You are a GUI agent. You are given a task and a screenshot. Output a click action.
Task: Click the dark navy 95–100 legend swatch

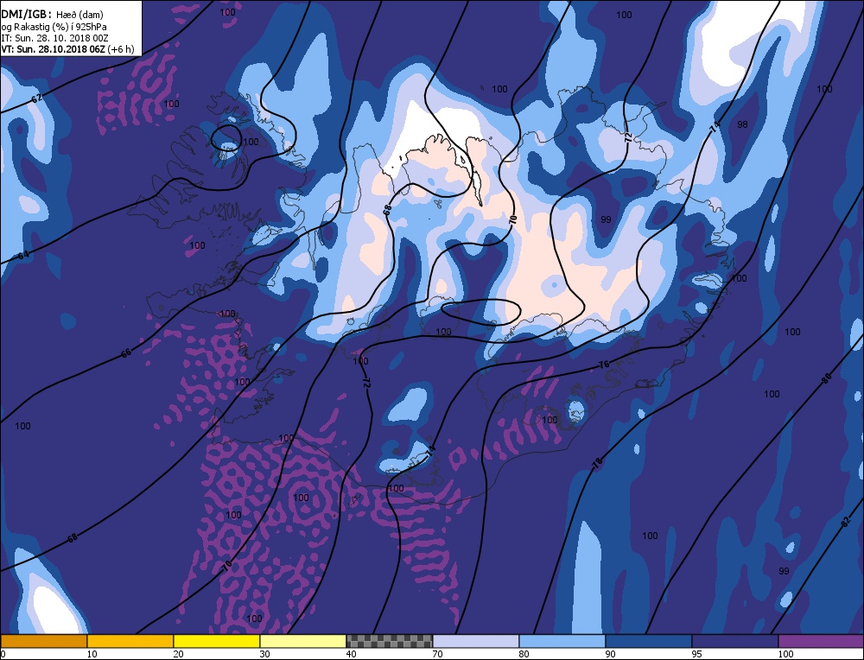(x=735, y=641)
